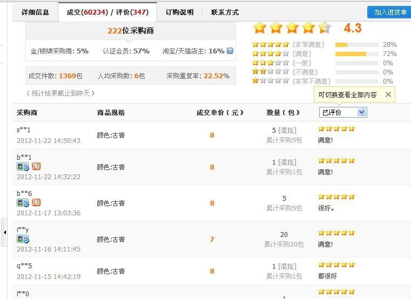
Task: Click the help question mark beside 淘宝/天猫店主
Action: coord(230,51)
